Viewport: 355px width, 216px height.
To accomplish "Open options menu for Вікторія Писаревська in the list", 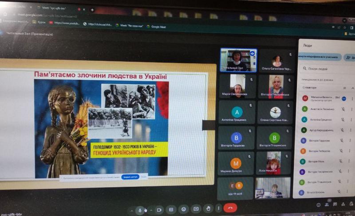I will [x=348, y=171].
